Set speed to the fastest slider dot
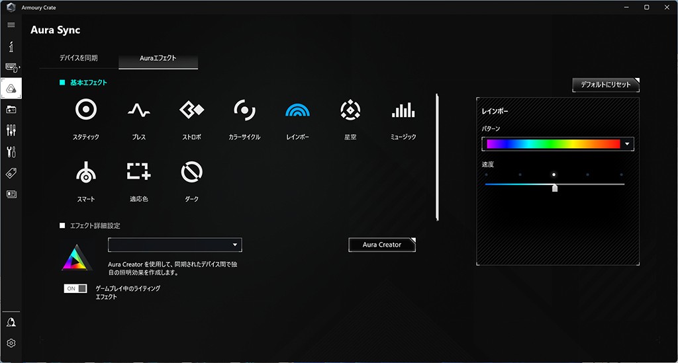 tap(621, 175)
